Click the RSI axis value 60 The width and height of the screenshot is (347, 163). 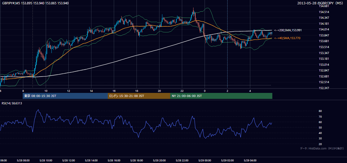tap(320, 122)
